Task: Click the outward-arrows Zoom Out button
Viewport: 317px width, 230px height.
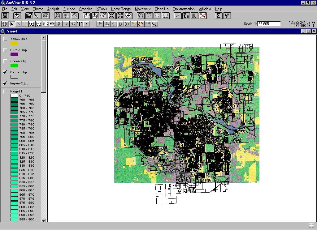Action: 120,16
